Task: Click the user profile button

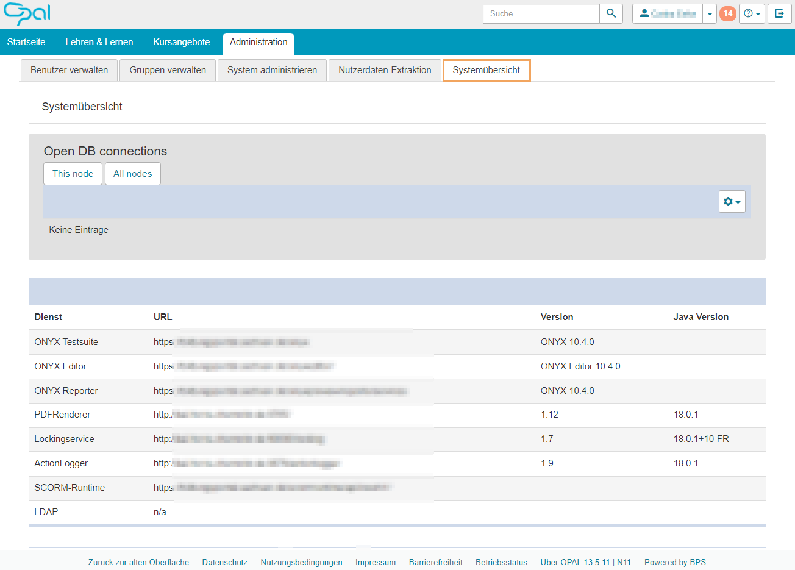Action: 668,13
